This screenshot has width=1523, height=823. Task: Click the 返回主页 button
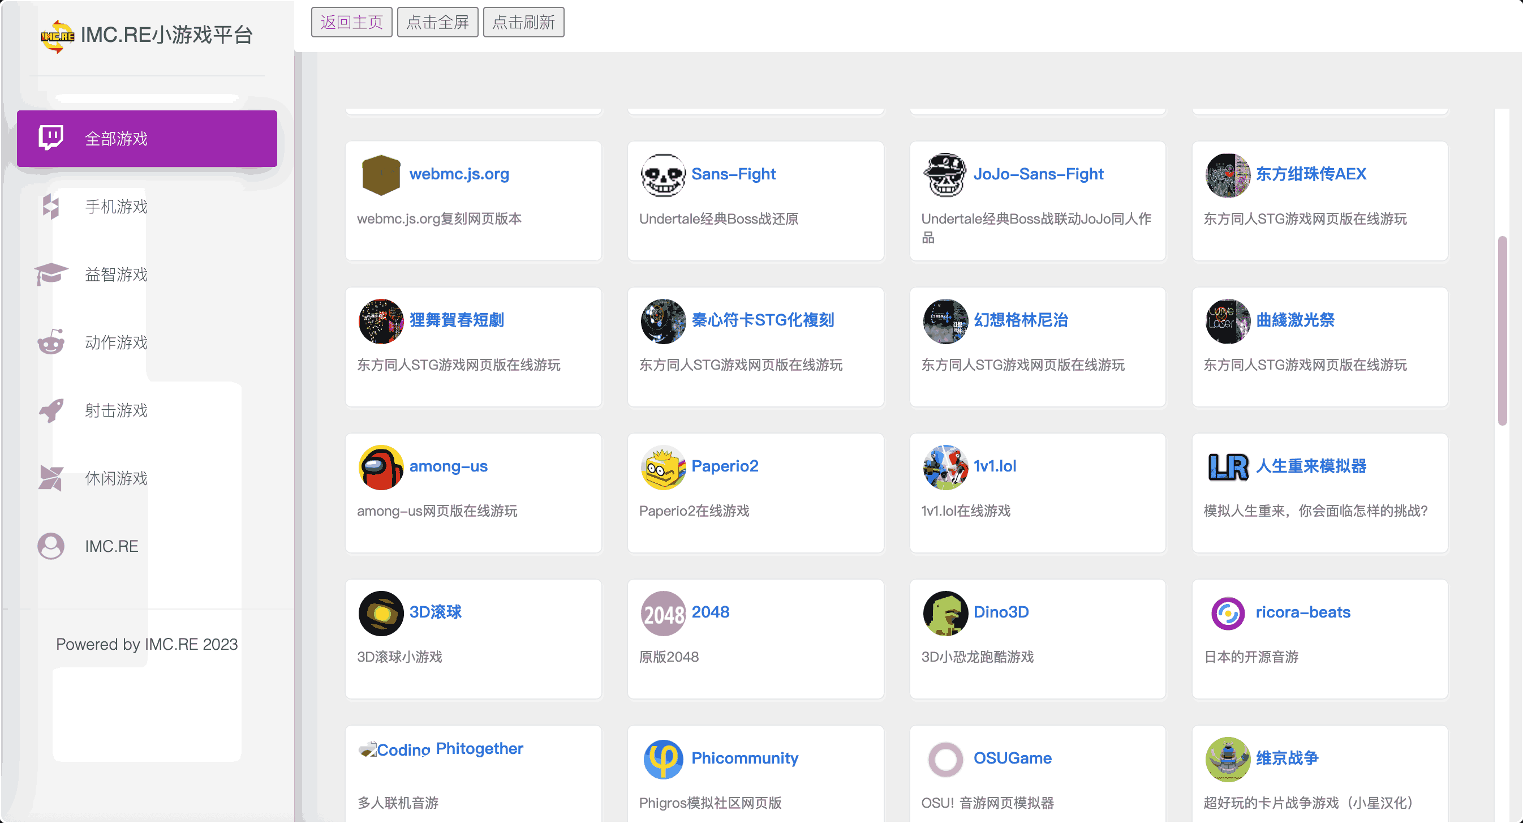(x=351, y=22)
